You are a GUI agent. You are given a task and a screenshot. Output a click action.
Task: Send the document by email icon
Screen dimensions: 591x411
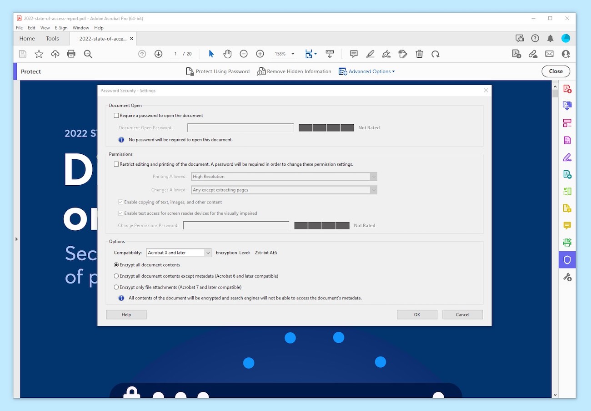coord(549,53)
